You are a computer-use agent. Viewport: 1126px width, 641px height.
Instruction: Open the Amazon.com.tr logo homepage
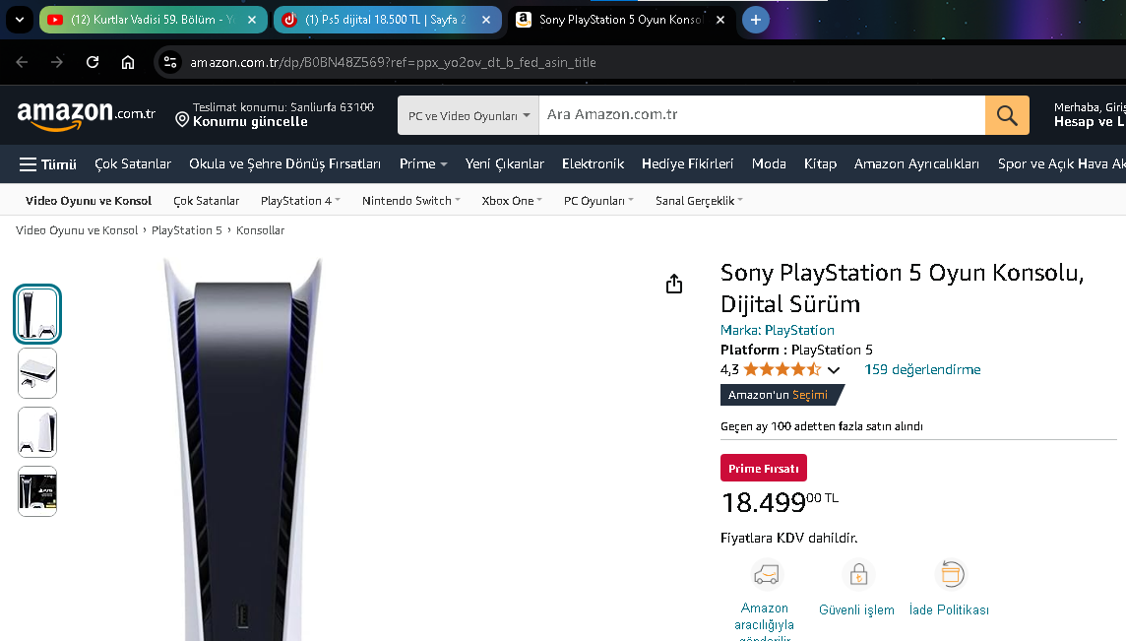pos(86,115)
